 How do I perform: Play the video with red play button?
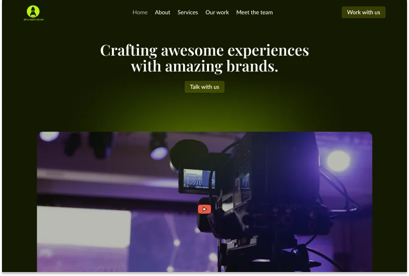coord(204,209)
